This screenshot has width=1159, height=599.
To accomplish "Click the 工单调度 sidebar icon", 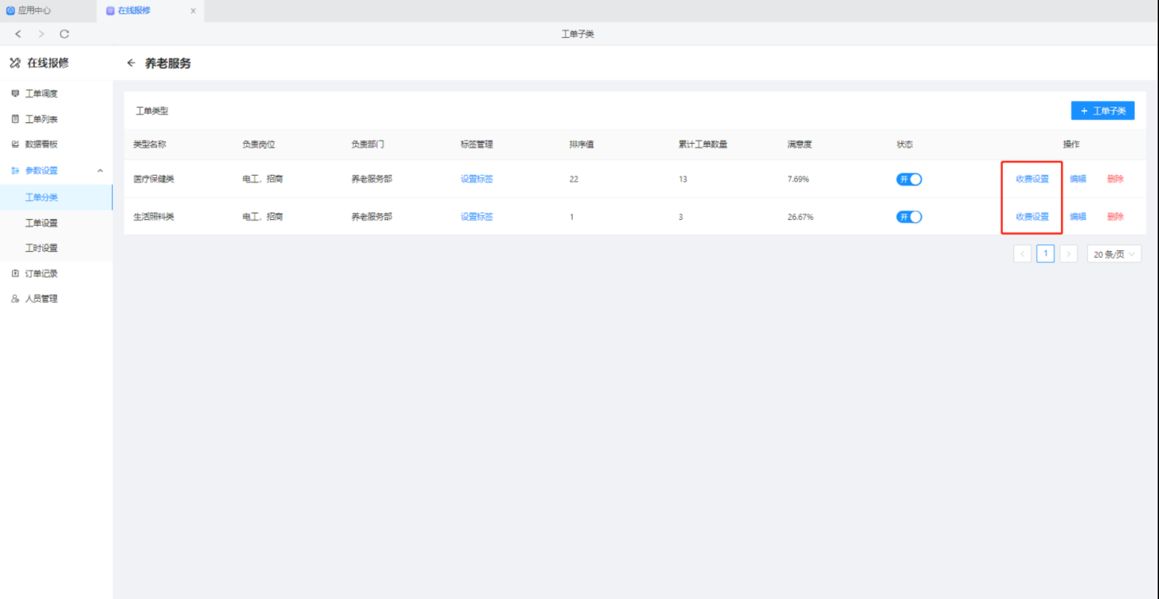I will tap(15, 93).
